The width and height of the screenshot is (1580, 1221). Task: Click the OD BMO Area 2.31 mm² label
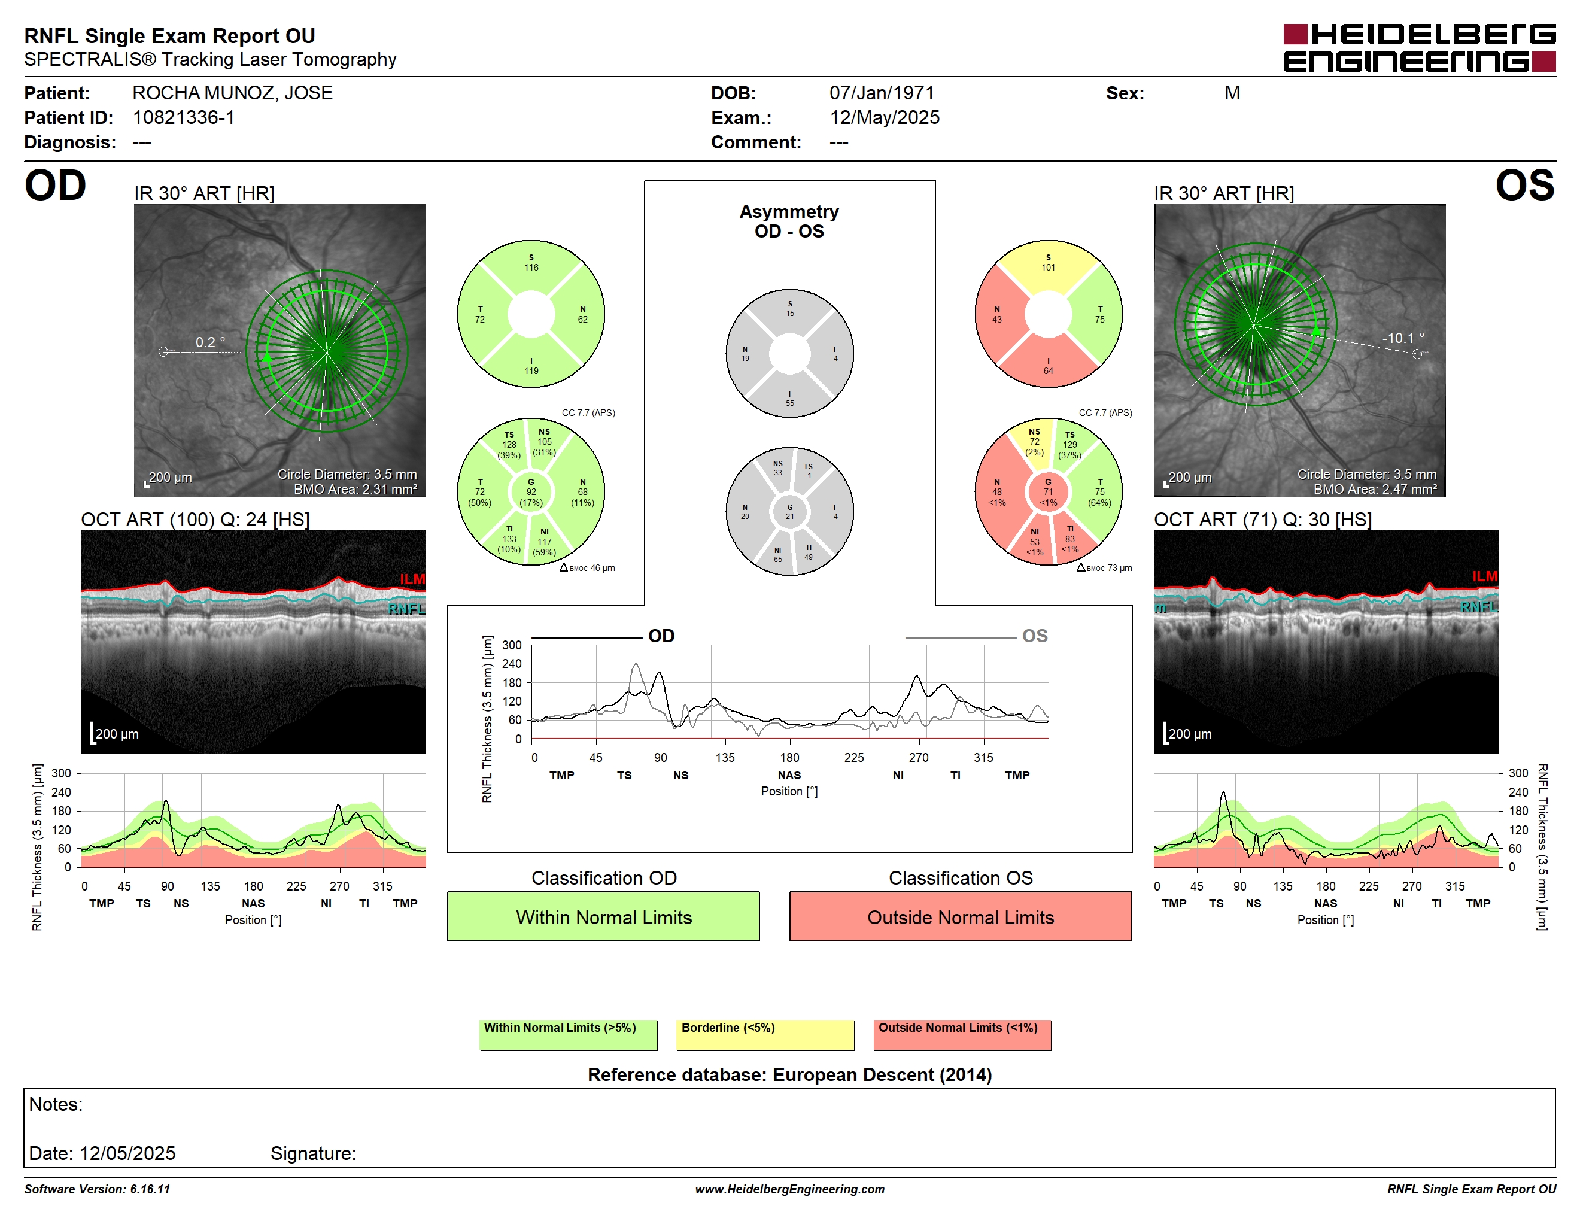coord(355,489)
